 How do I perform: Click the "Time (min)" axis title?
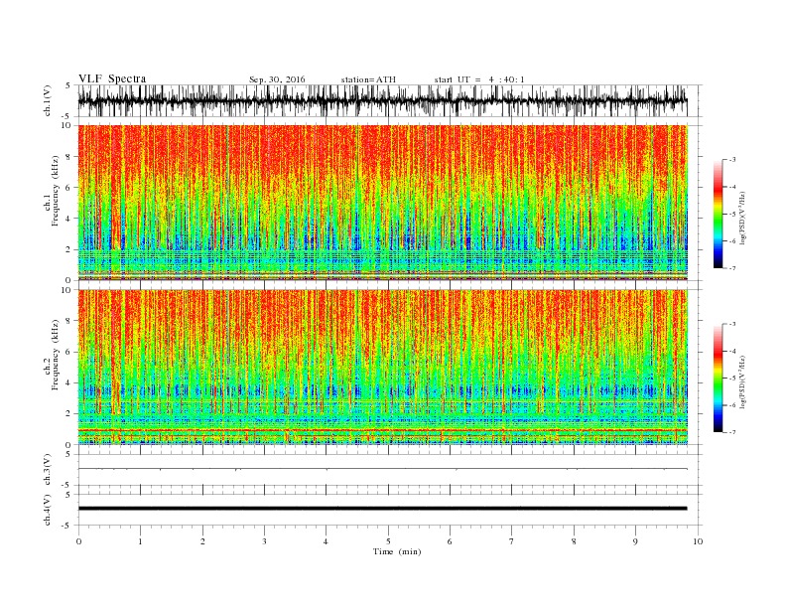[397, 551]
